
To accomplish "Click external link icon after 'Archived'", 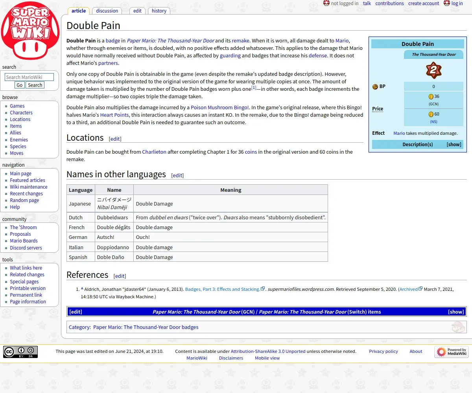I will point(420,288).
